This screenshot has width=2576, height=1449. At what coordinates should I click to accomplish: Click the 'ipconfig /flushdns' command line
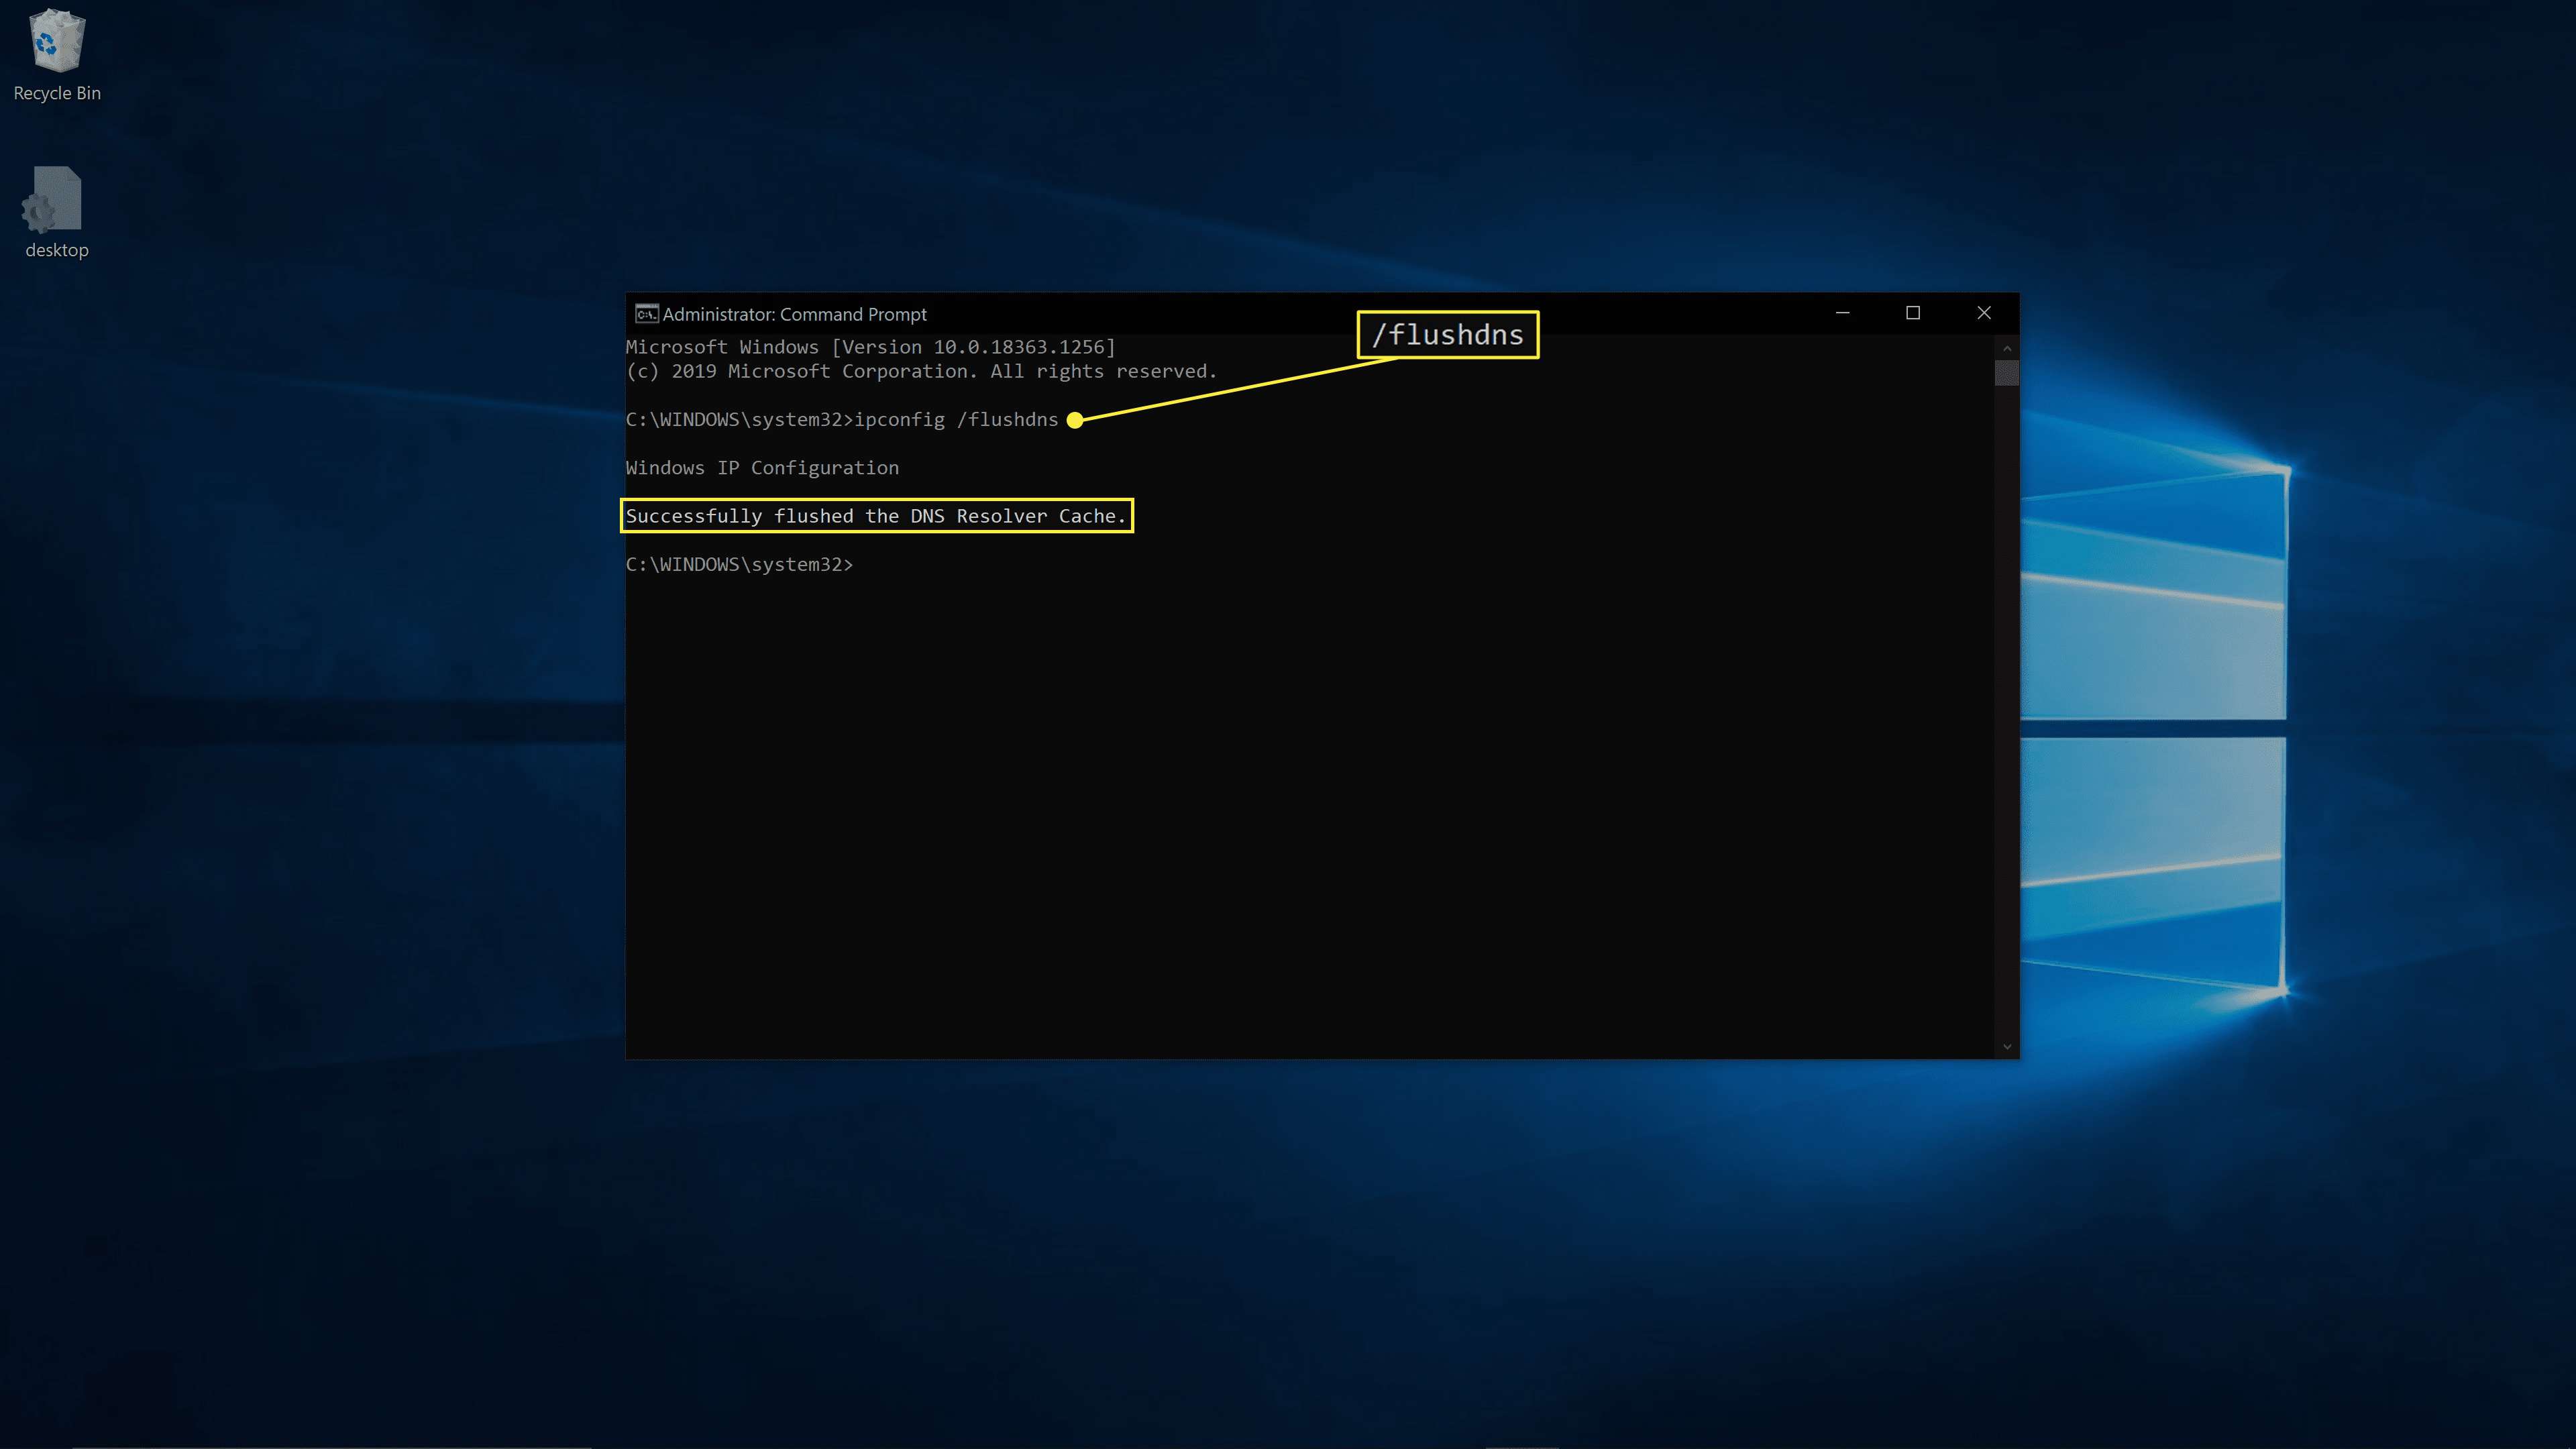point(841,420)
